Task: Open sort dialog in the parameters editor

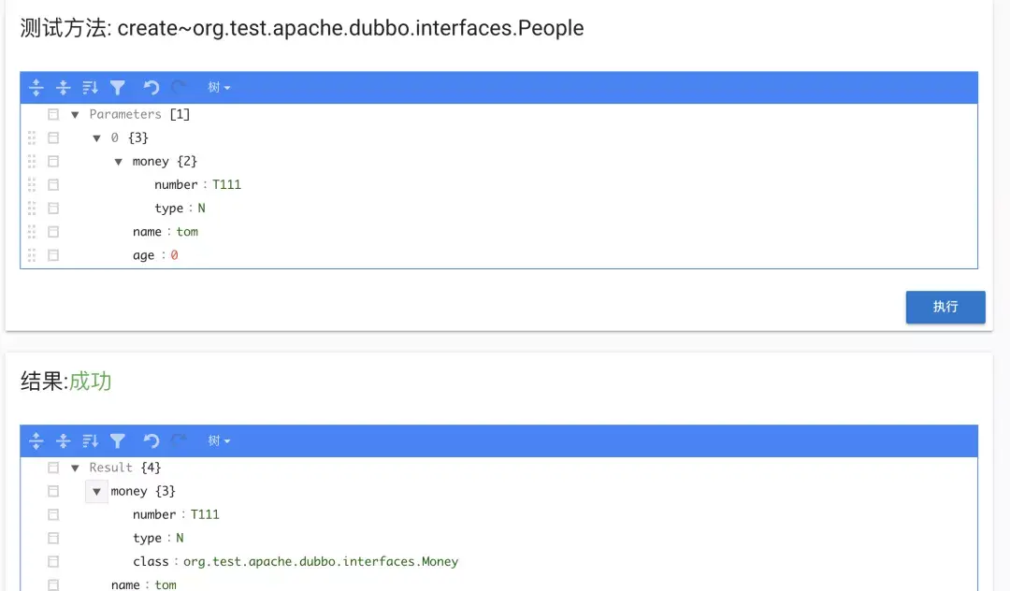Action: click(x=90, y=88)
